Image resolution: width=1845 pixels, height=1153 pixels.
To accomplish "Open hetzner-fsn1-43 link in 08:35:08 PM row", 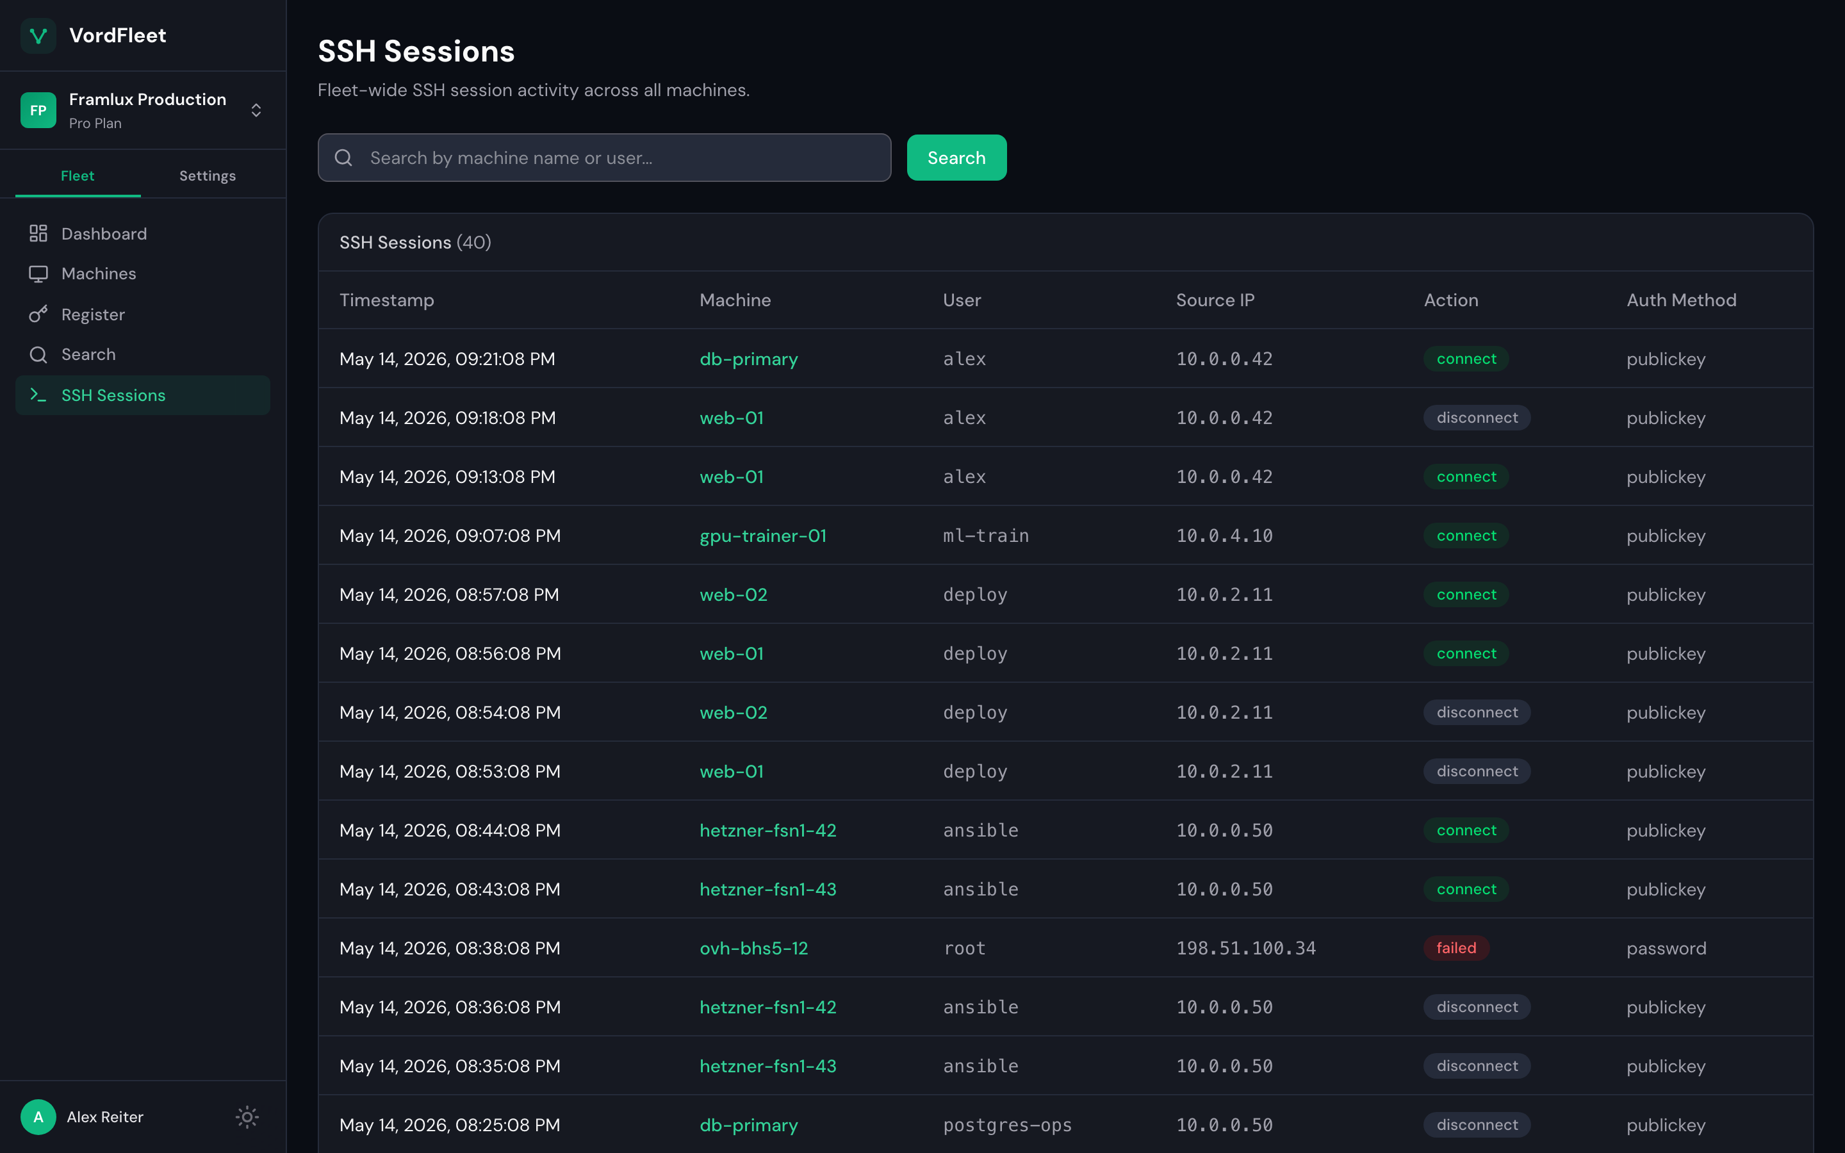I will pos(767,1066).
